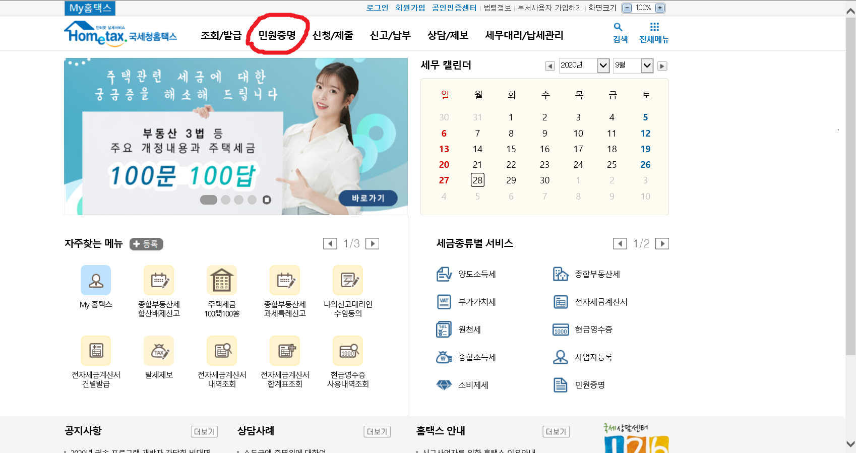
Task: Open 전자세금계산서 건별발급 icon
Action: [96, 351]
